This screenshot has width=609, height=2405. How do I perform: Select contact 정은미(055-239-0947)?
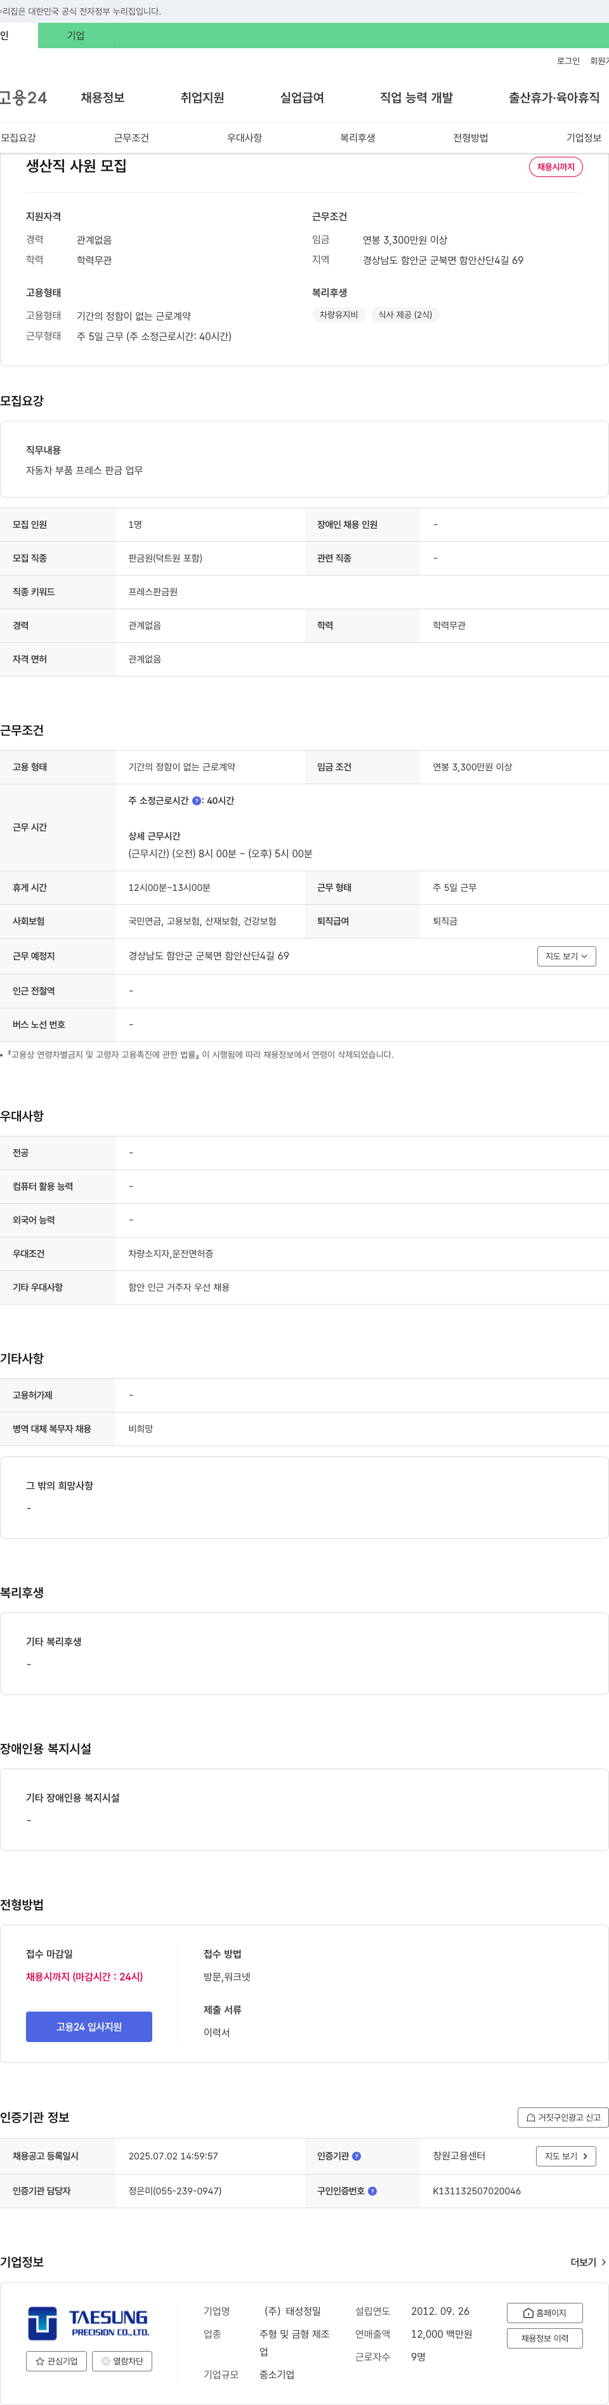tap(174, 2191)
